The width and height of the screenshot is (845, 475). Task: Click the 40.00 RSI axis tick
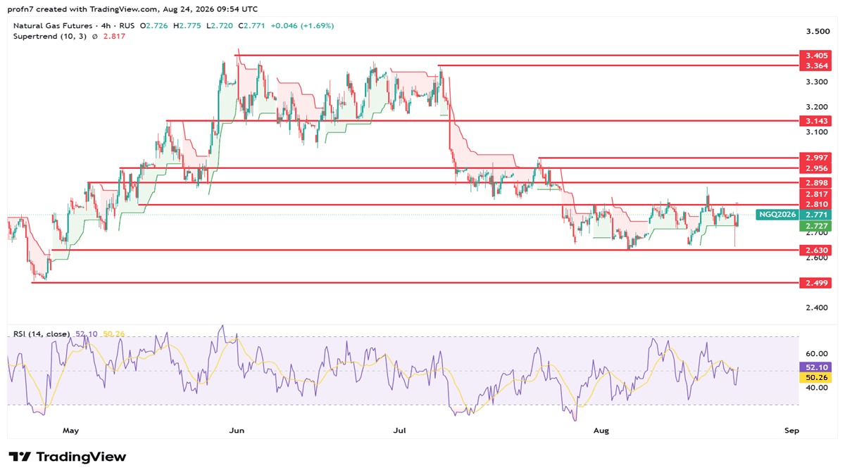click(816, 388)
